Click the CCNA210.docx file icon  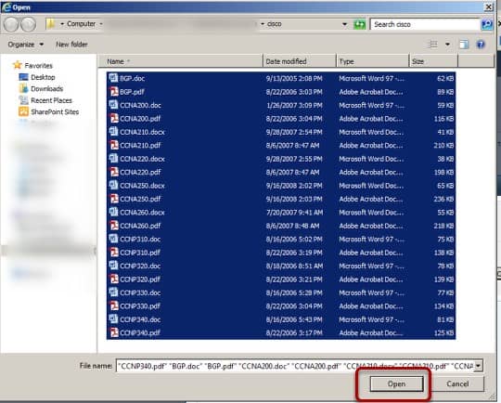point(113,132)
